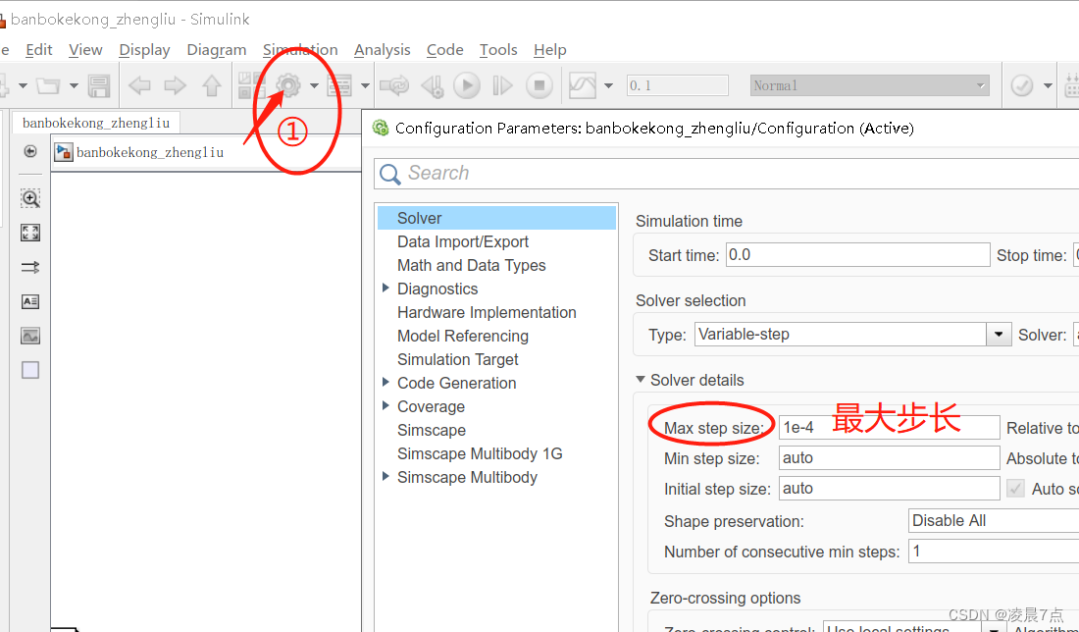Go forward with the right arrow icon
The height and width of the screenshot is (632, 1079).
coord(175,86)
